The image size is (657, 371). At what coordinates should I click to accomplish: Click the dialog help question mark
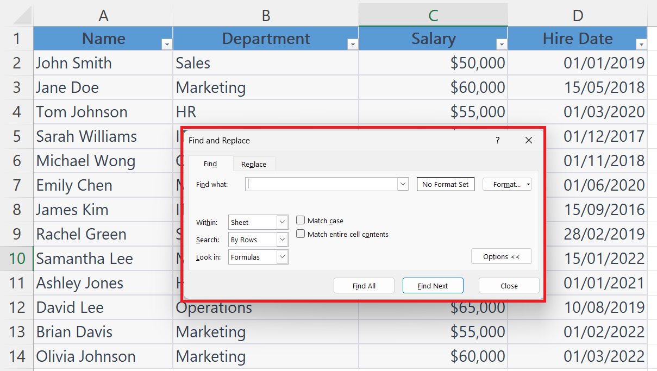(497, 140)
